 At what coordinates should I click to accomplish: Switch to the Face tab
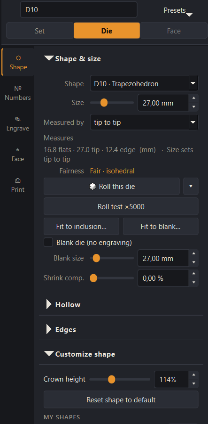click(x=174, y=31)
